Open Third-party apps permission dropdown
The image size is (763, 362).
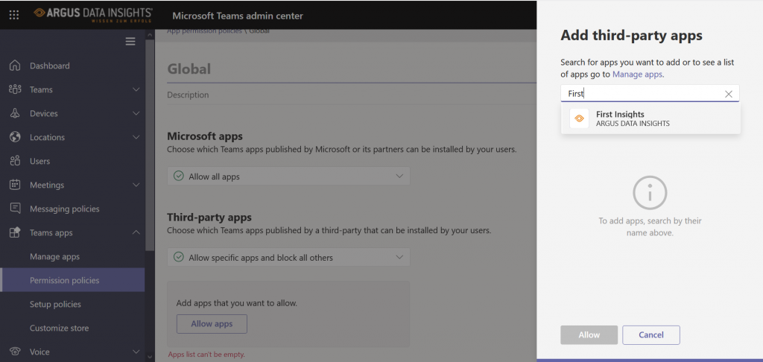pos(288,257)
